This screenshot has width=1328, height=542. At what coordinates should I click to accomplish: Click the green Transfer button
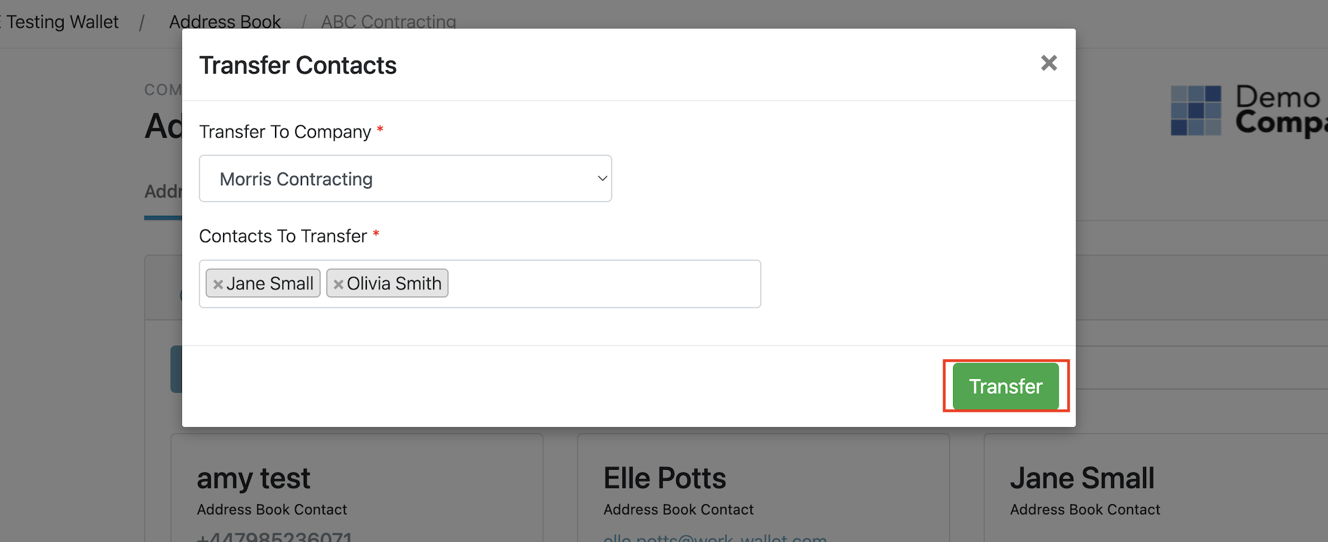pos(1006,386)
